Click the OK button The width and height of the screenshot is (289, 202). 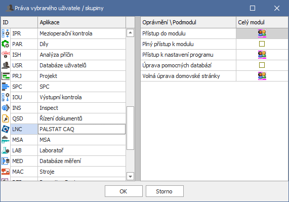click(x=123, y=191)
